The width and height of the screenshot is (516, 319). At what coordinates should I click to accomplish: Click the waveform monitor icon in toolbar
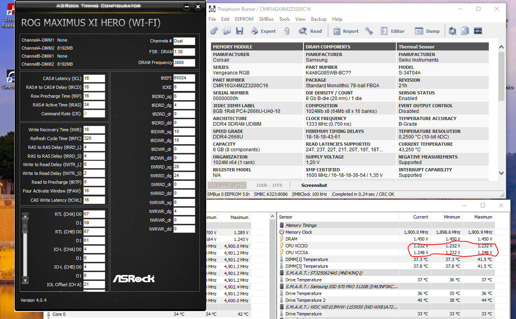(x=478, y=31)
